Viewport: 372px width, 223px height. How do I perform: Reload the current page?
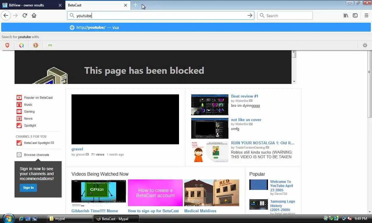pos(25,15)
